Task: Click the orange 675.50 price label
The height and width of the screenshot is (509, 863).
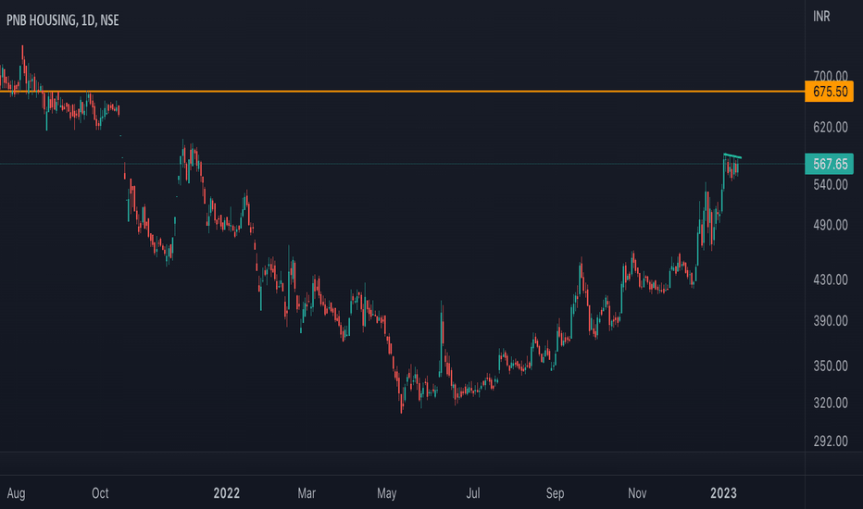Action: click(830, 92)
